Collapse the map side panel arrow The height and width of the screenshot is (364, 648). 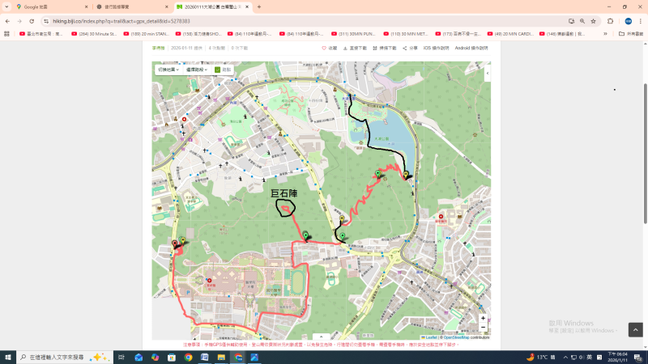[x=487, y=73]
